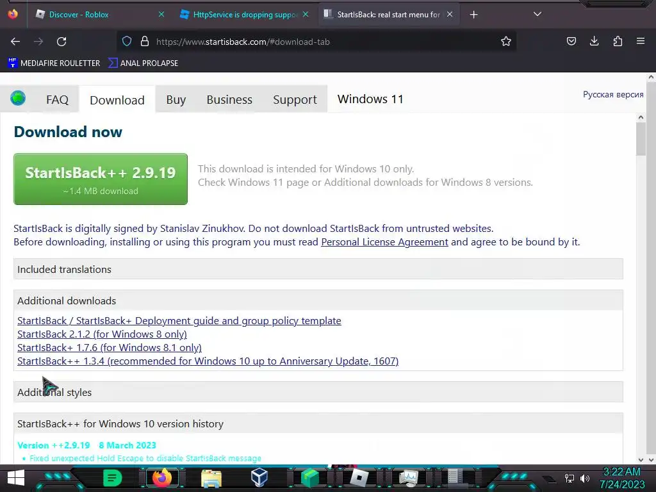Collapse the Additional downloads section

[x=318, y=300]
